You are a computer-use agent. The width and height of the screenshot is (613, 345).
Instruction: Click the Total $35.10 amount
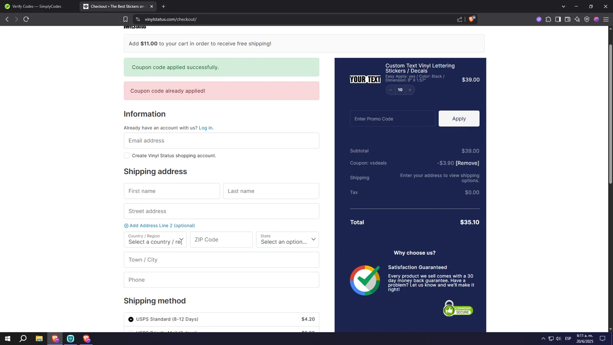coord(470,222)
